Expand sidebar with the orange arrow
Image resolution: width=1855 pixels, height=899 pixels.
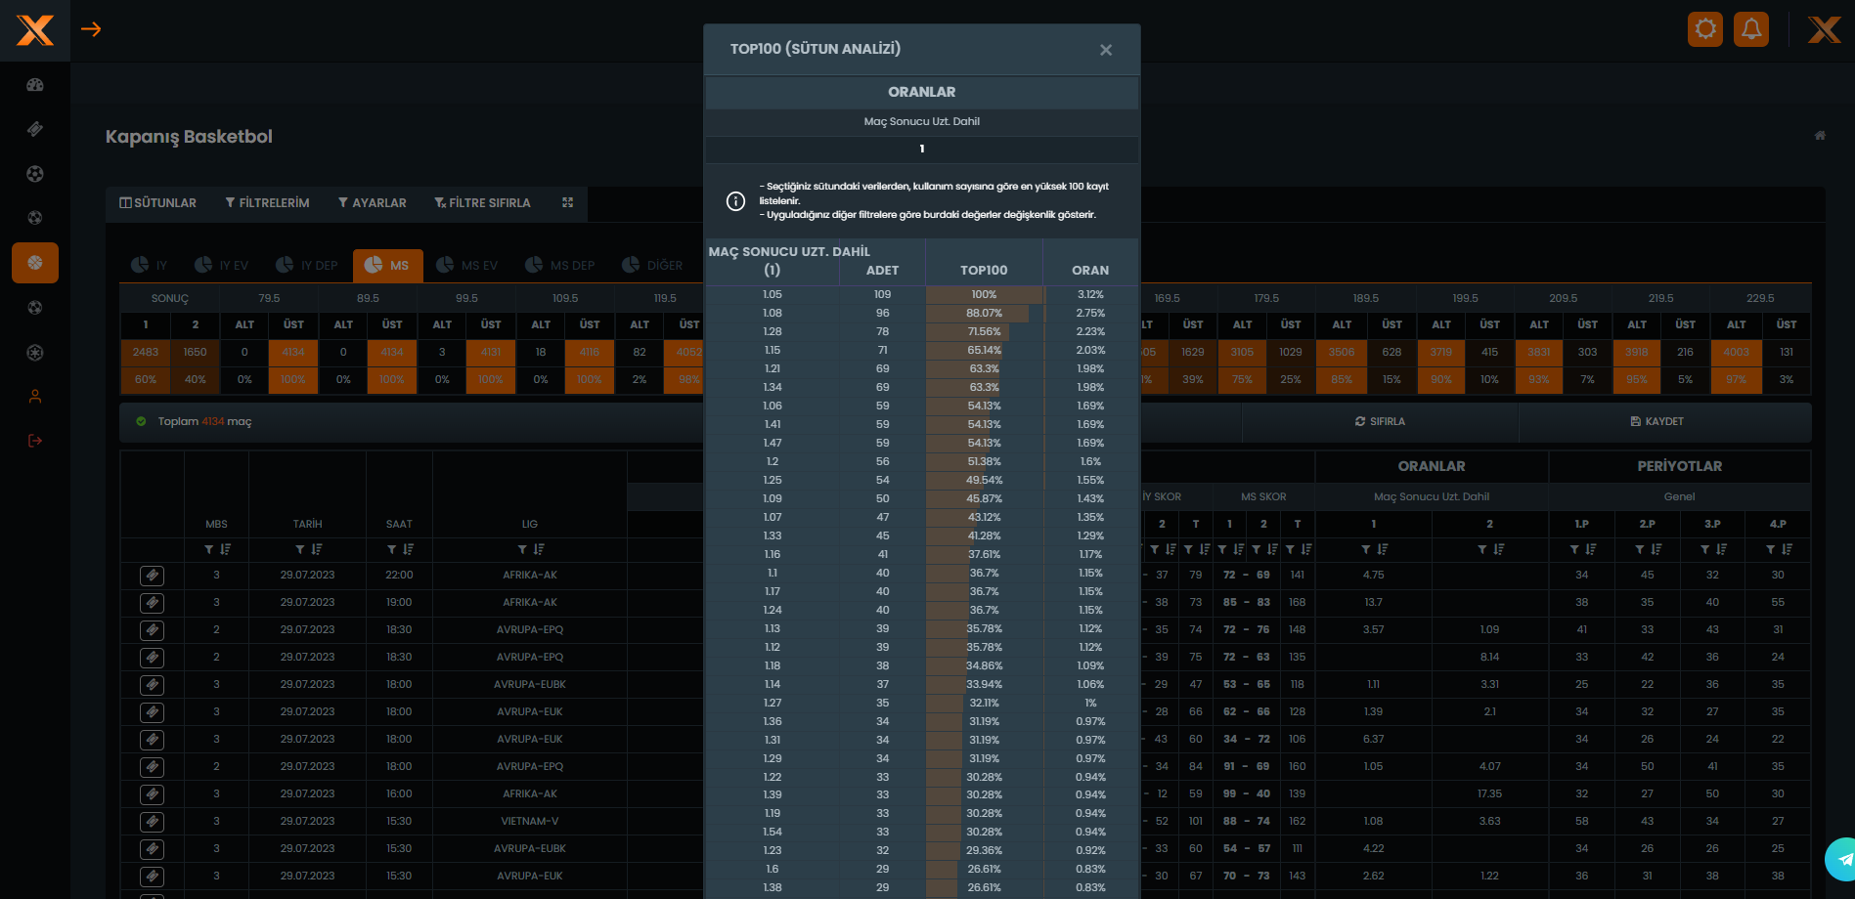click(91, 29)
